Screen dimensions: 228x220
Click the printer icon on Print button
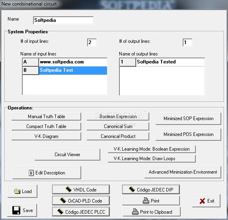146,201
